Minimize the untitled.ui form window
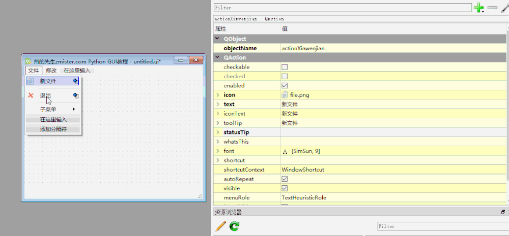Screen dimensions: 509x236 point(181,60)
